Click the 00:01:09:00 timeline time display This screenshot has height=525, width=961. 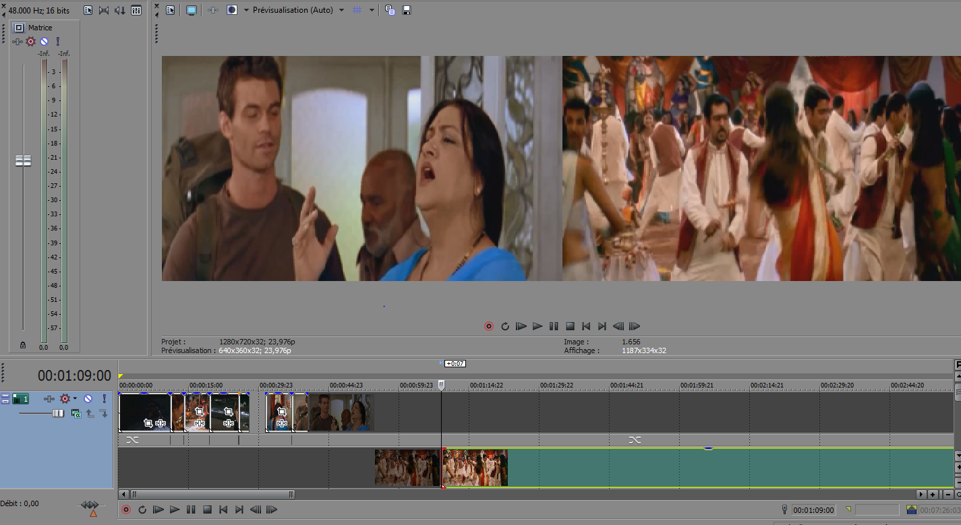[x=74, y=375]
